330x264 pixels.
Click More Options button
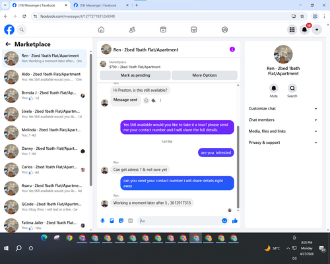point(205,75)
